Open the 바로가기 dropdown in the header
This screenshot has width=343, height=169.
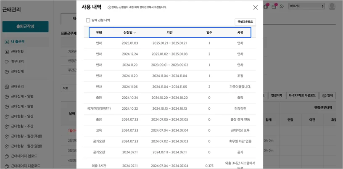[x=307, y=7]
